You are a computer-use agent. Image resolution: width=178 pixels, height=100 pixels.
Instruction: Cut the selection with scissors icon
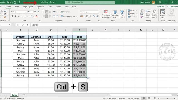[x=5, y=11]
